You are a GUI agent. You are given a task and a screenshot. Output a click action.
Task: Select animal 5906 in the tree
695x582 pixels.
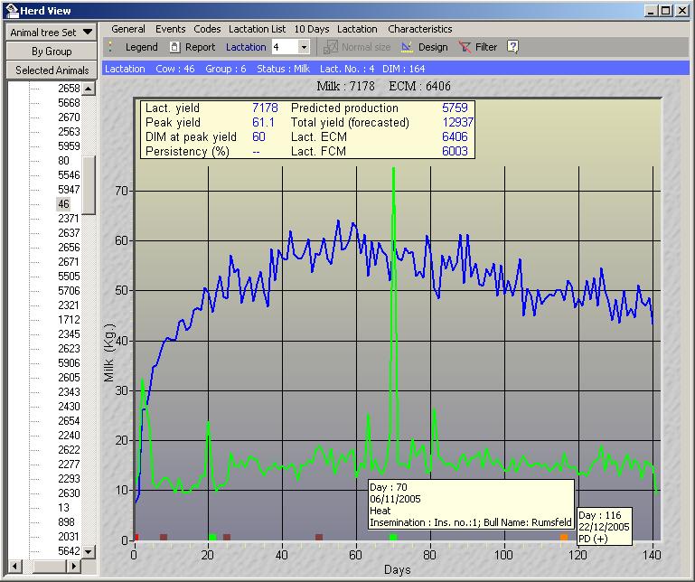click(69, 363)
